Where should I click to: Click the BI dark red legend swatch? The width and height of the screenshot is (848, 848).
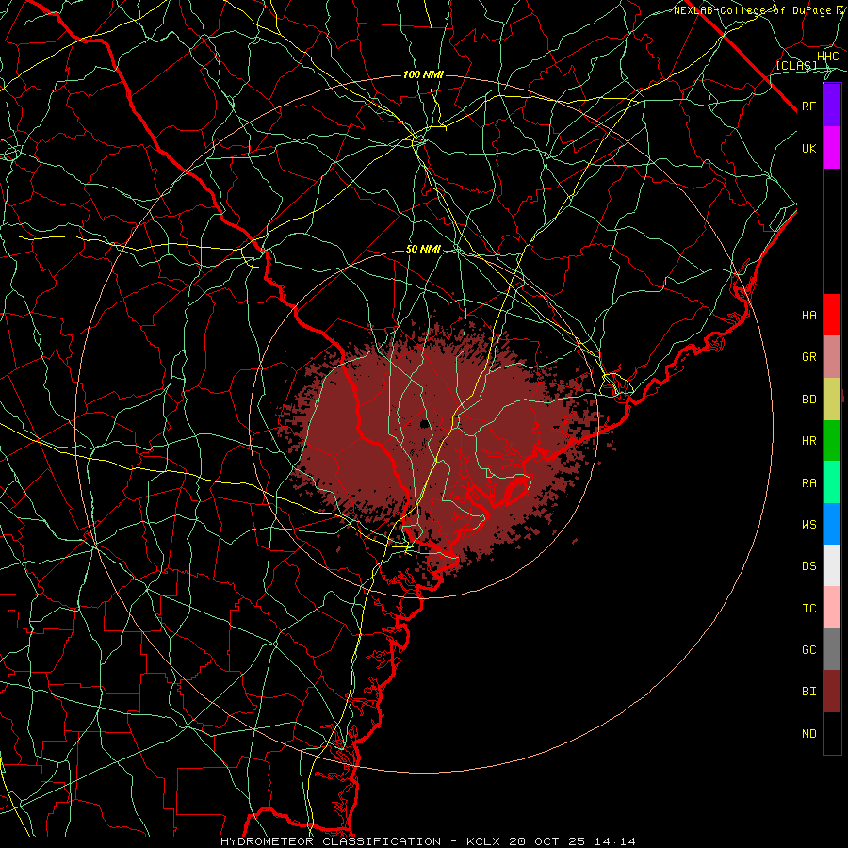pyautogui.click(x=832, y=692)
